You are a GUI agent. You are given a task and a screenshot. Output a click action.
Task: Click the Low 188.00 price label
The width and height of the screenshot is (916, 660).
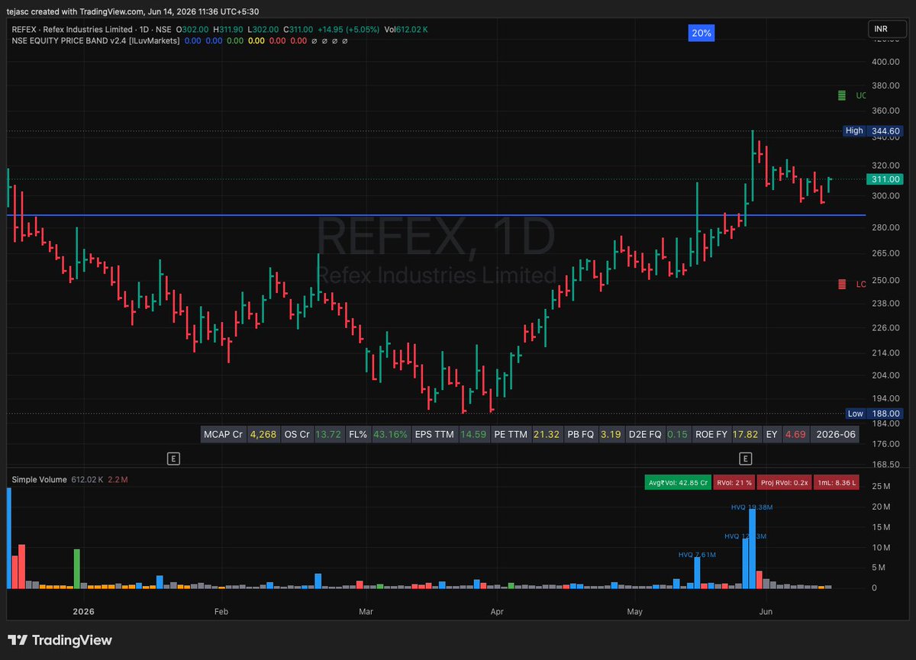coord(875,414)
